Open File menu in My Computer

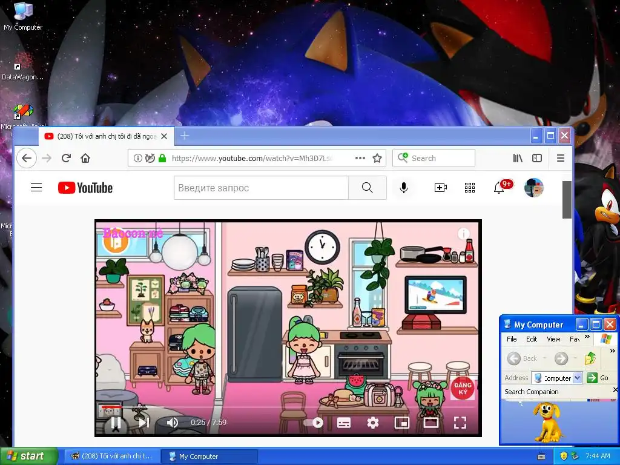pos(512,339)
